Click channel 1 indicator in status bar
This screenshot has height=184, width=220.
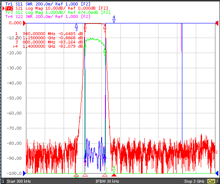(x=3, y=181)
